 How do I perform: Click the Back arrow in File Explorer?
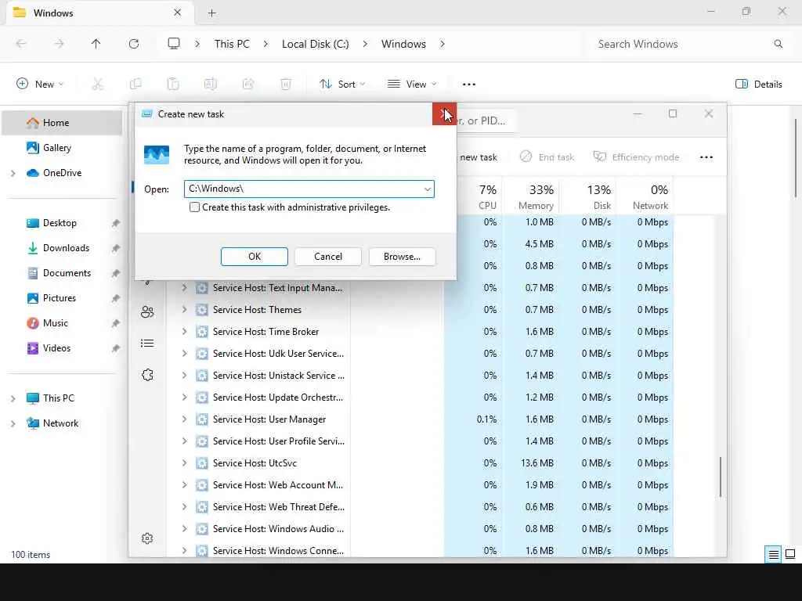click(21, 44)
